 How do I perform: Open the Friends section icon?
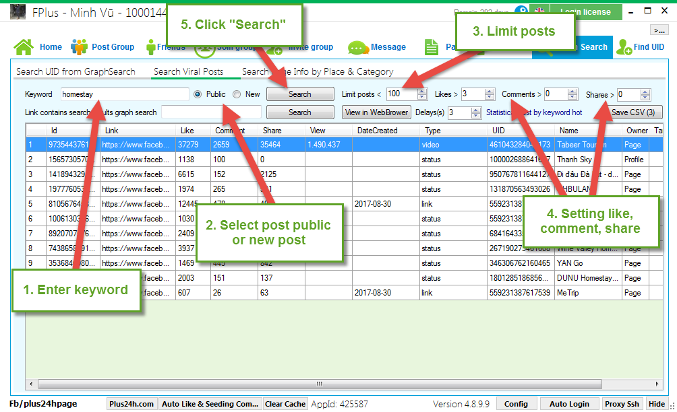click(x=150, y=47)
